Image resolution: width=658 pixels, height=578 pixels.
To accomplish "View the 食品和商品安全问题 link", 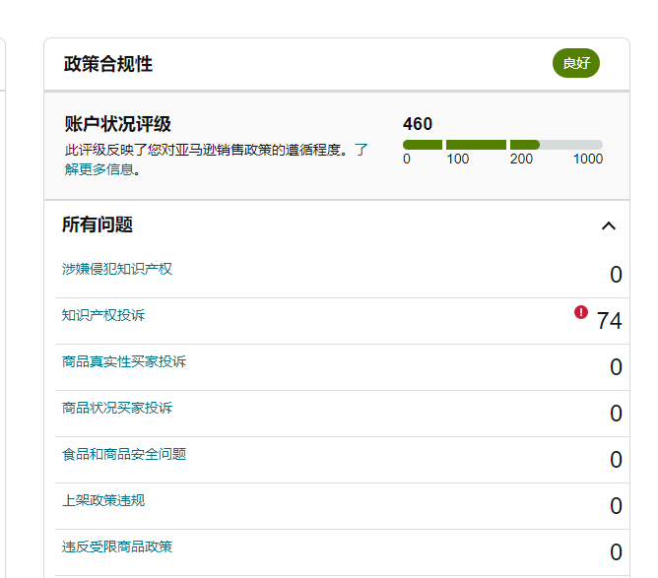I will [x=124, y=454].
